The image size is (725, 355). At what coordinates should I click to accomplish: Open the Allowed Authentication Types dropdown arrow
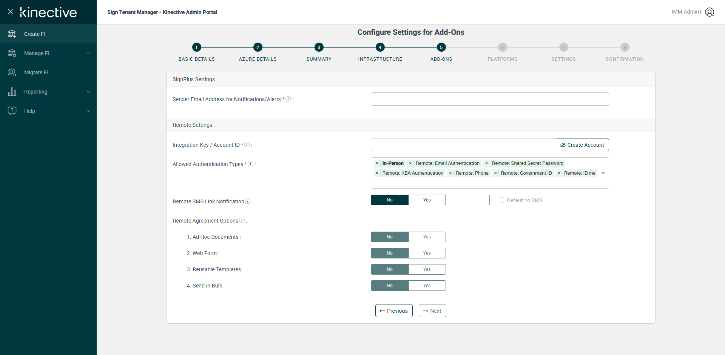[x=603, y=173]
